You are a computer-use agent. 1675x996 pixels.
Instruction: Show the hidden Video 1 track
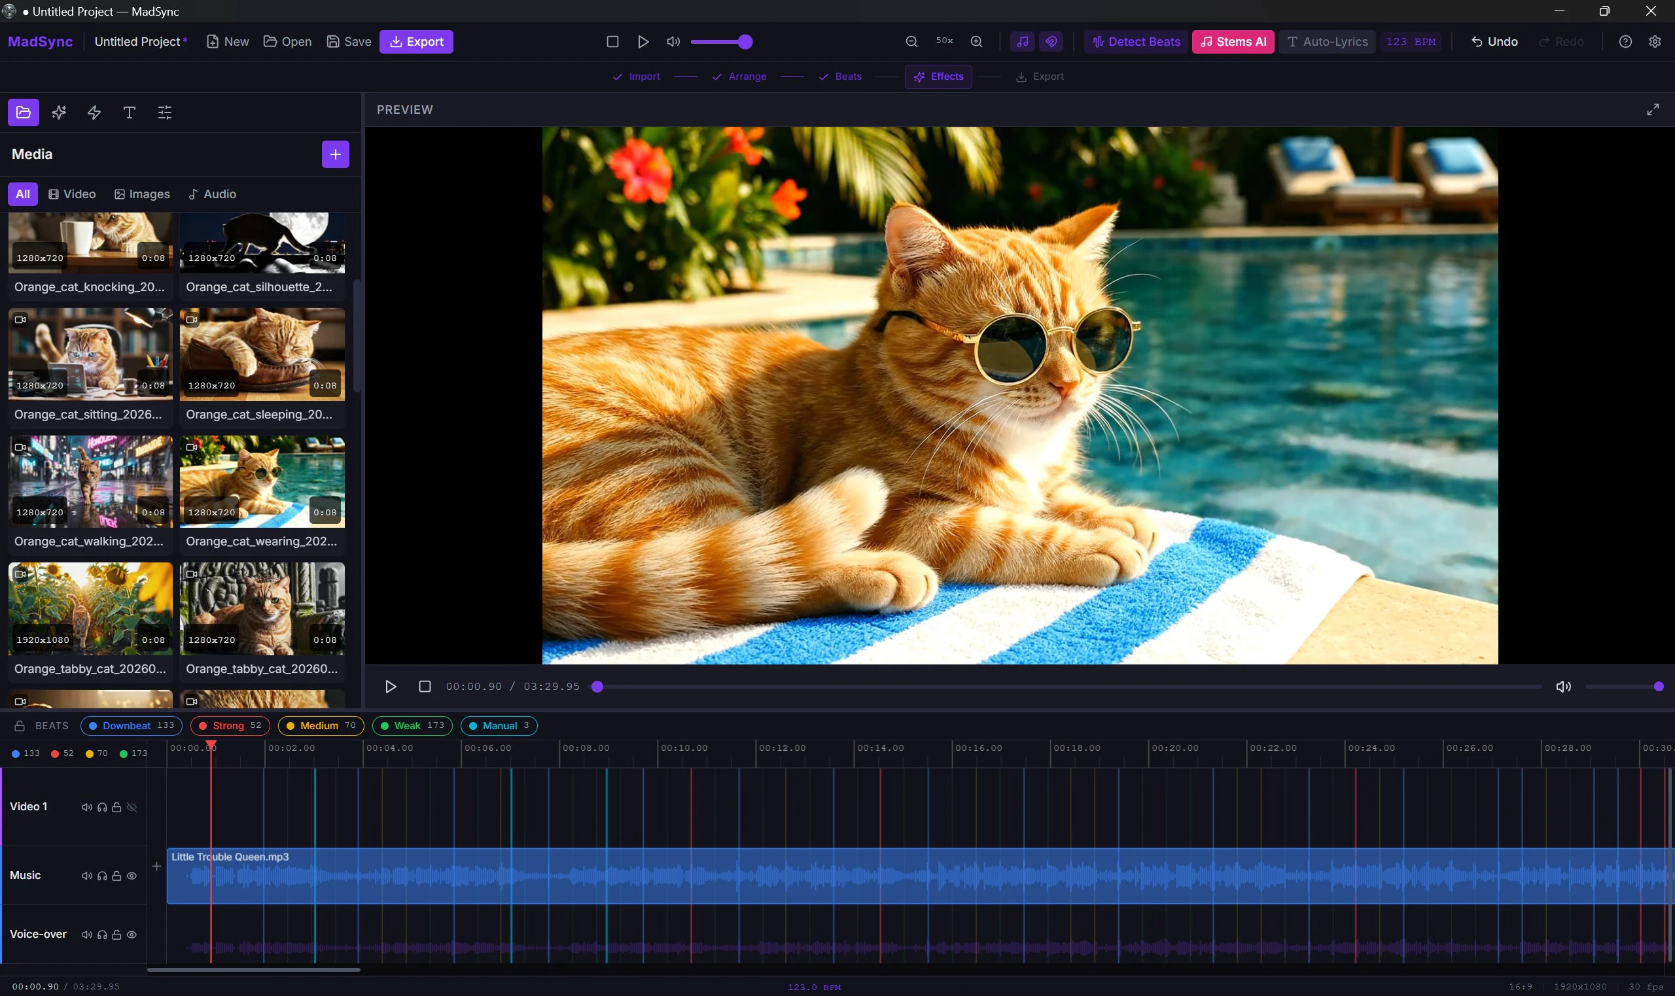(132, 807)
